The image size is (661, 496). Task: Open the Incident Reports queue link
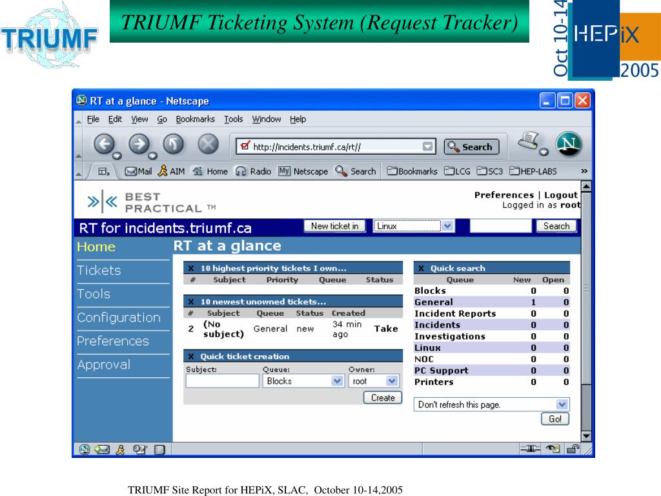pos(455,313)
